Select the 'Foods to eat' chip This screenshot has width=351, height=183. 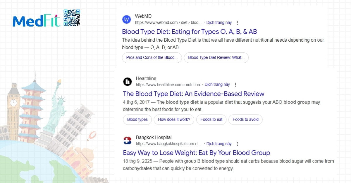(x=211, y=119)
